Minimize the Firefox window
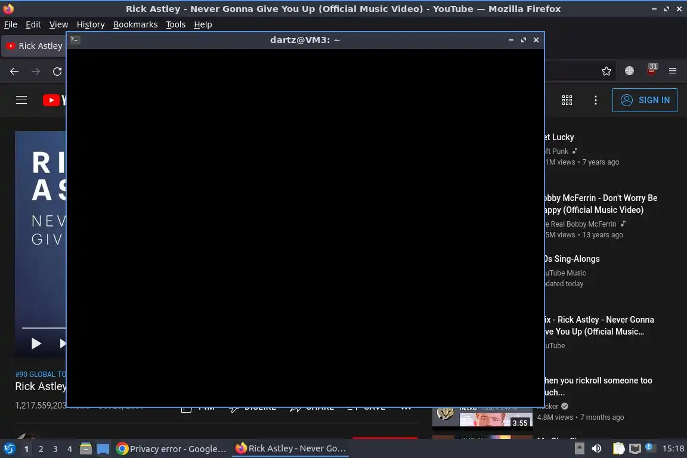The width and height of the screenshot is (687, 458). pyautogui.click(x=654, y=9)
